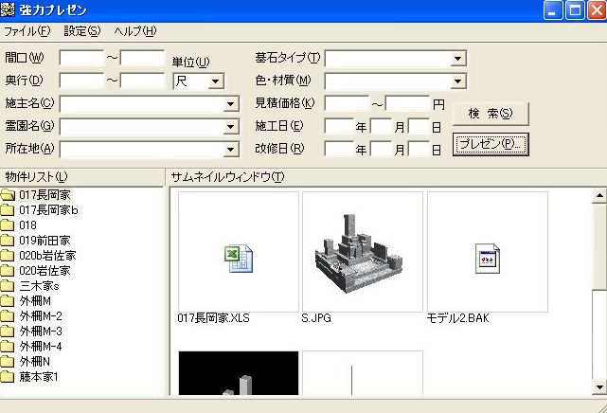Open the 設定(S) menu

point(82,31)
